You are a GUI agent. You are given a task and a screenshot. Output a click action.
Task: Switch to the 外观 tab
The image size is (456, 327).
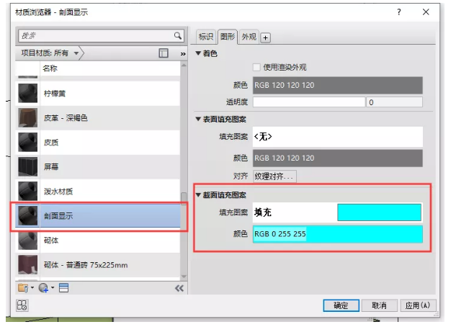click(x=249, y=37)
